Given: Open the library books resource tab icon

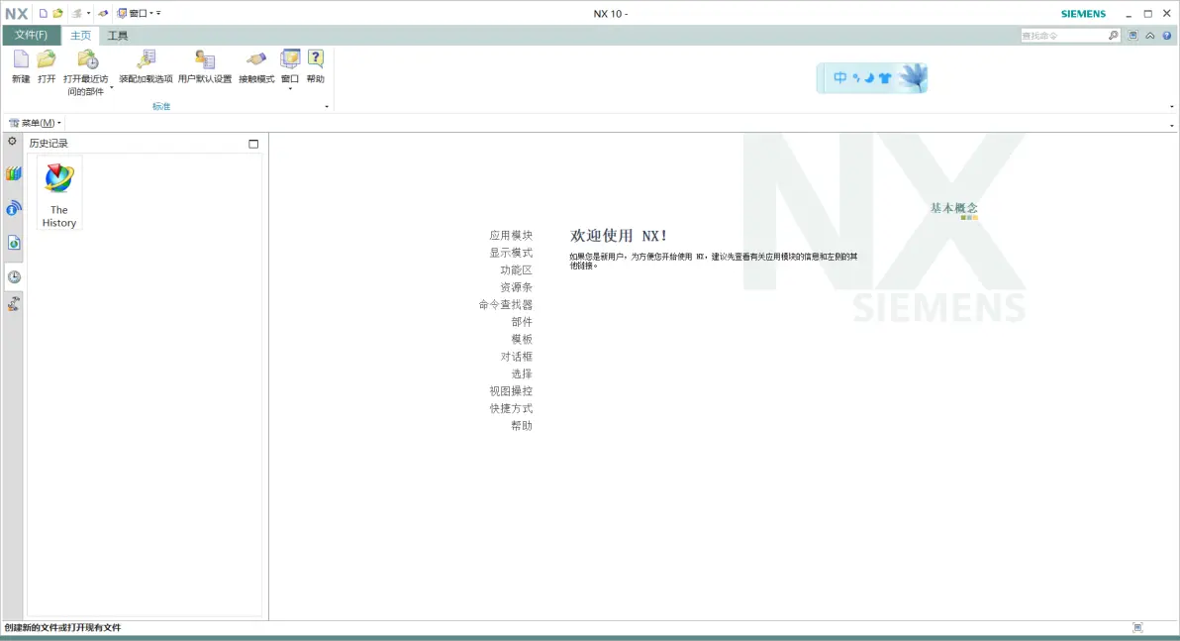Looking at the screenshot, I should (x=14, y=174).
